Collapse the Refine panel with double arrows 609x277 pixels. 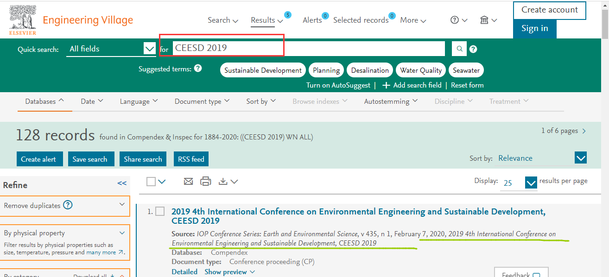pos(122,183)
